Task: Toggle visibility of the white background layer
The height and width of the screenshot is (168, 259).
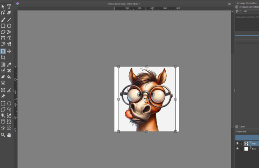Action: (x=237, y=149)
